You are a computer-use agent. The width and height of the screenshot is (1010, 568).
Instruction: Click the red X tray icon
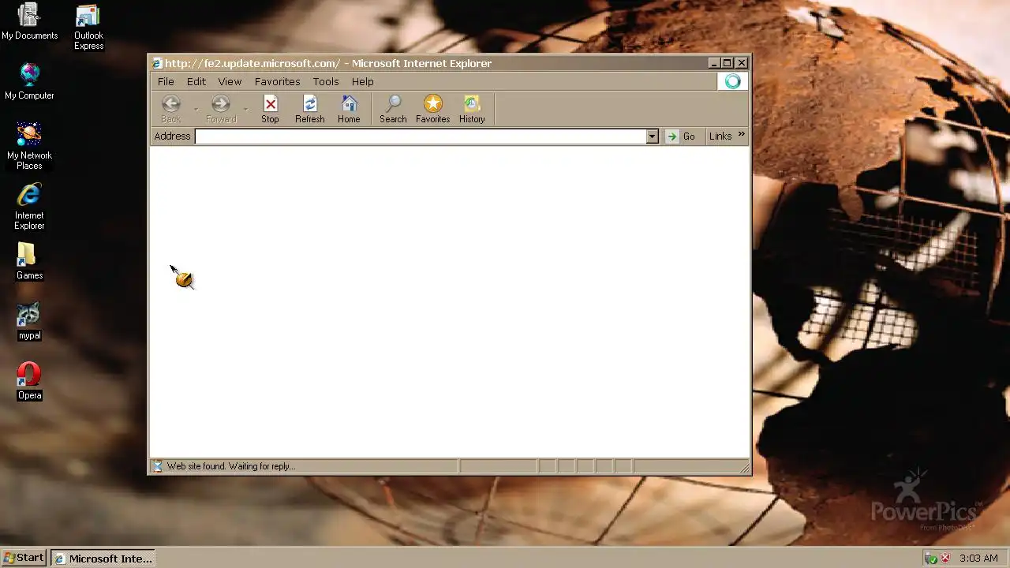click(x=945, y=559)
